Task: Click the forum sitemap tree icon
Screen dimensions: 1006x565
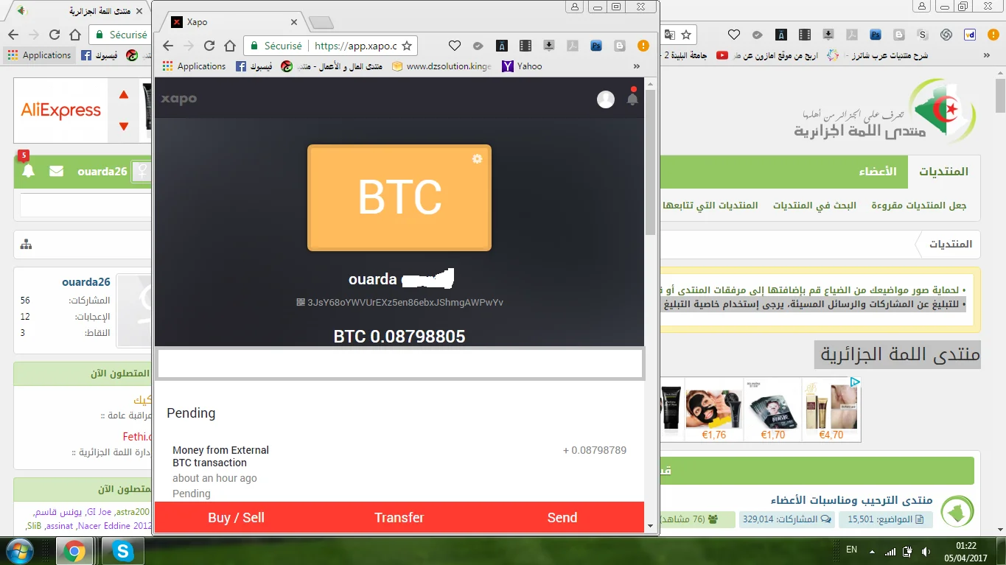Action: pos(27,245)
